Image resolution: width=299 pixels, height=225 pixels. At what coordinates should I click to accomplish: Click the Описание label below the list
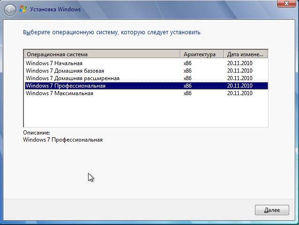pyautogui.click(x=36, y=133)
